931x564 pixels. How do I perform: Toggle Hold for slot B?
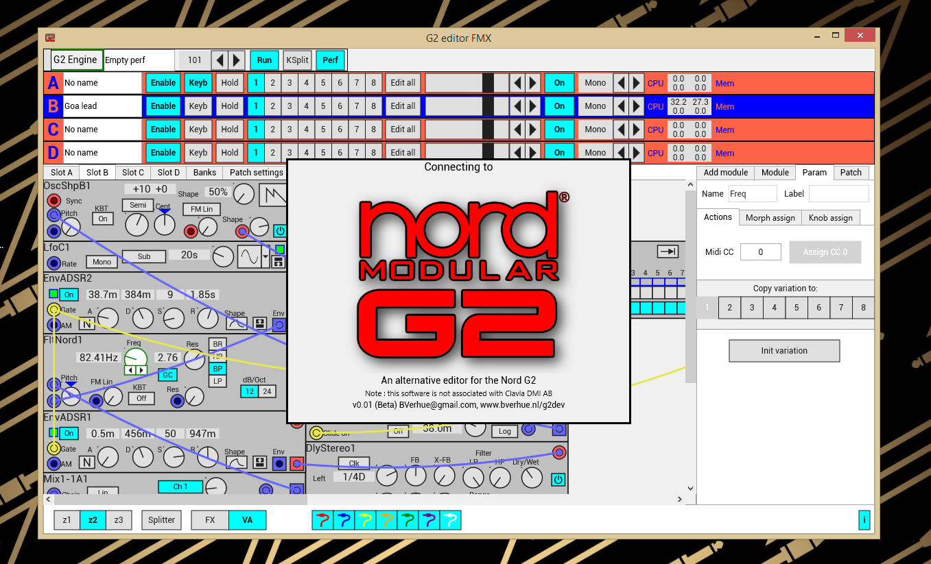(230, 106)
